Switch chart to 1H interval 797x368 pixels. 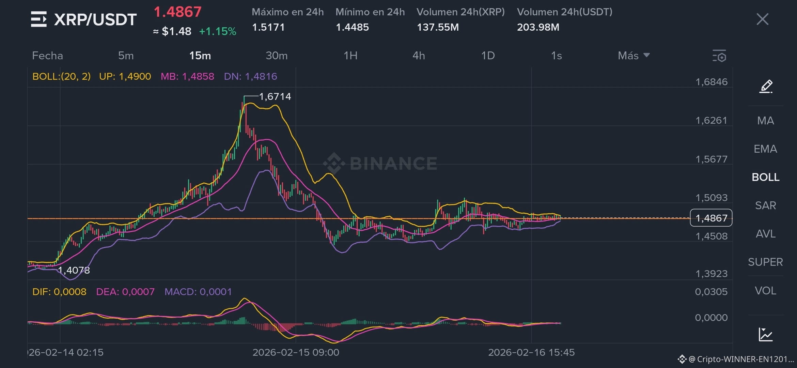tap(350, 56)
